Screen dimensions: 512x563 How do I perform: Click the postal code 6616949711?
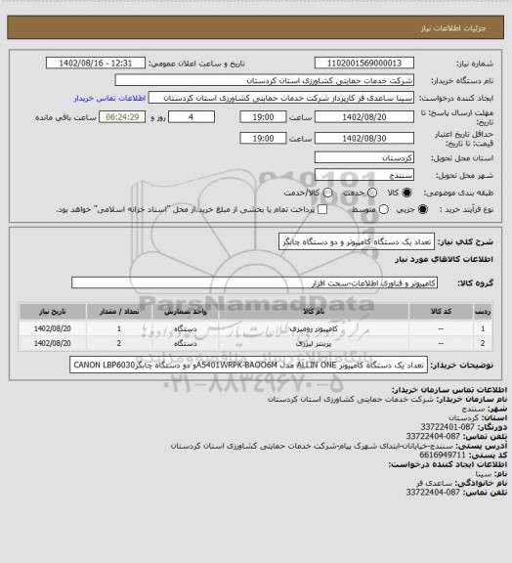[443, 455]
